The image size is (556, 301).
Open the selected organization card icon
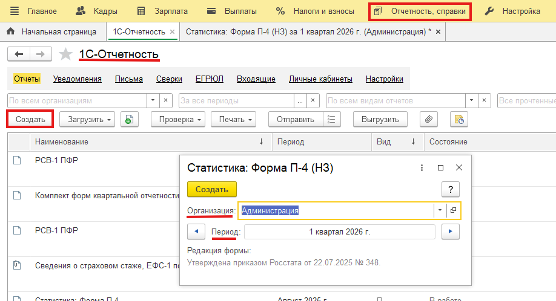coord(453,210)
